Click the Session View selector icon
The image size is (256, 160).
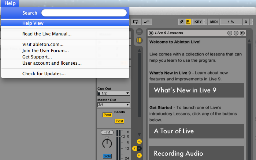coord(139,40)
